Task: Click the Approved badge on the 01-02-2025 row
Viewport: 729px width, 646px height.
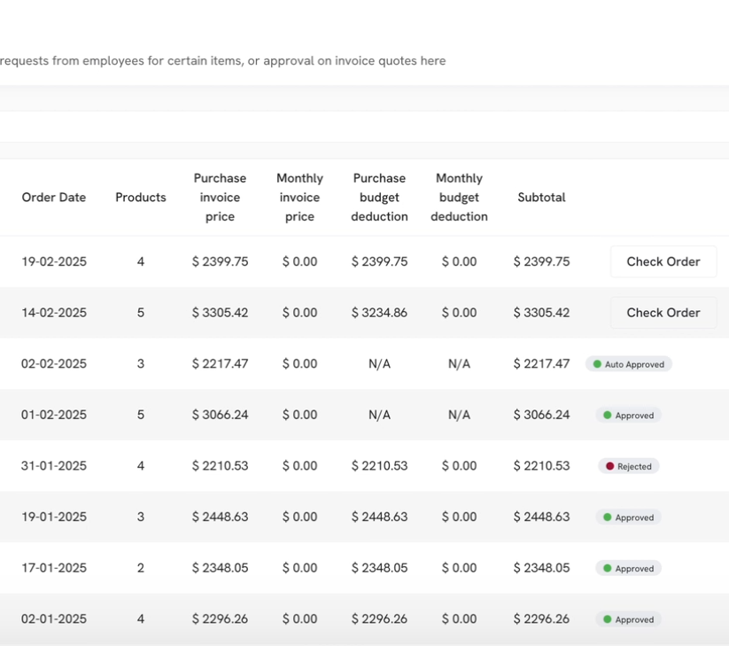Action: point(628,416)
